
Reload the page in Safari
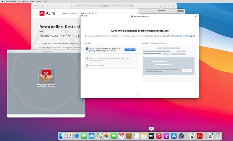[x=132, y=6]
